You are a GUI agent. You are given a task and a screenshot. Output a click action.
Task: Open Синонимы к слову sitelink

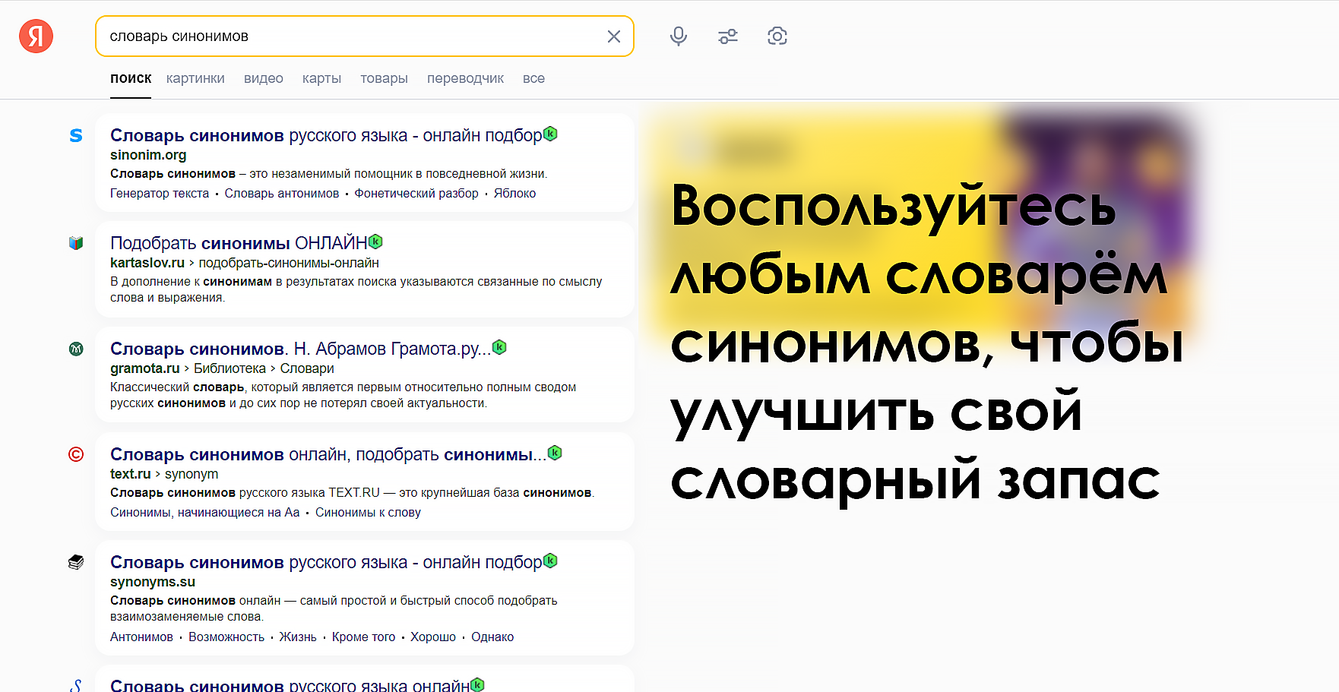point(368,513)
